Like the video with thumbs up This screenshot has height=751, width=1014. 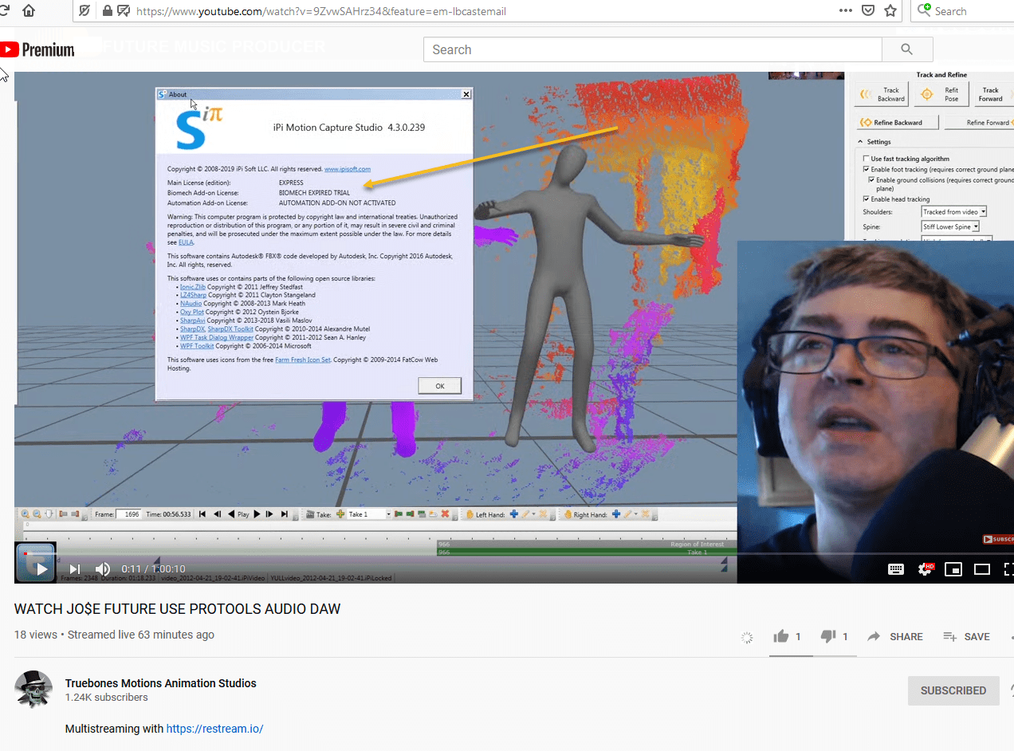click(x=781, y=636)
